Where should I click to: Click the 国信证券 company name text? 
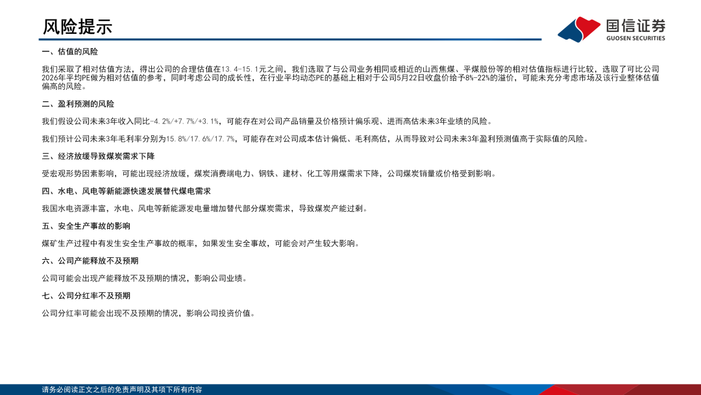pos(635,26)
